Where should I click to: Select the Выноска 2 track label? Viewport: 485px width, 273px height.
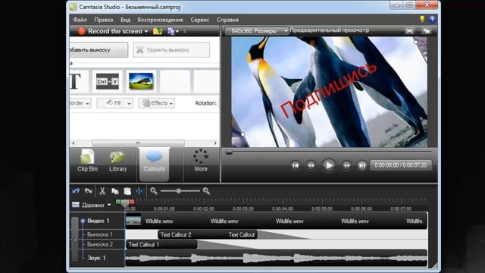tap(99, 244)
